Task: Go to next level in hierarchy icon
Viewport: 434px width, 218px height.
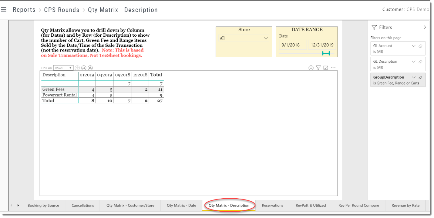Action: 84,68
